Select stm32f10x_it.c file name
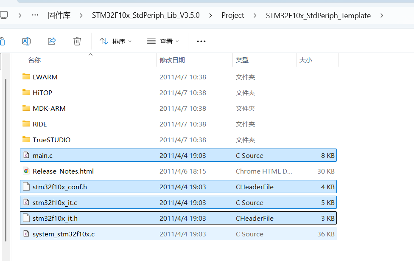The height and width of the screenshot is (261, 414). tap(55, 202)
